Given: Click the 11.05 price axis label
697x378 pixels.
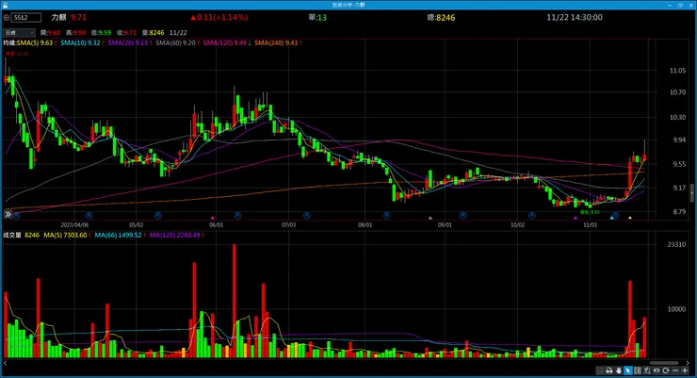Looking at the screenshot, I should [x=677, y=71].
